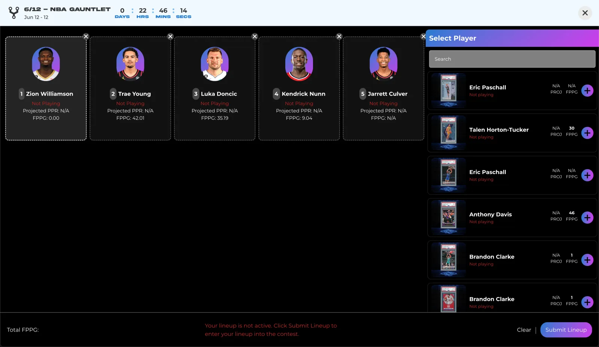Add the topmost Eric Paschall via plus icon
The width and height of the screenshot is (599, 347).
coord(587,91)
